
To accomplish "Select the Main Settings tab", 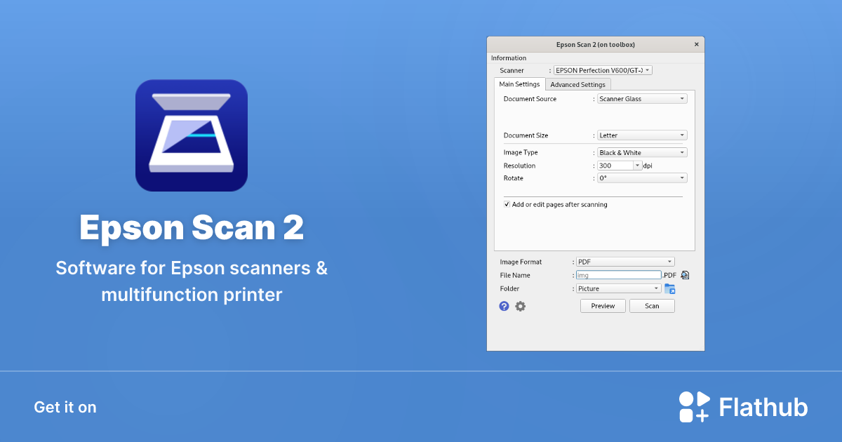I will (x=519, y=83).
